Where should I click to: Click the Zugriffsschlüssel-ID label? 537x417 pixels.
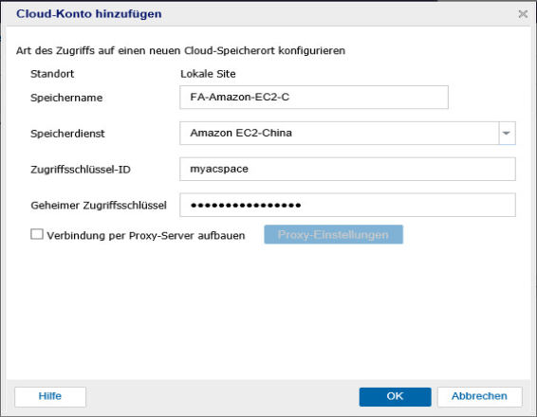click(81, 170)
